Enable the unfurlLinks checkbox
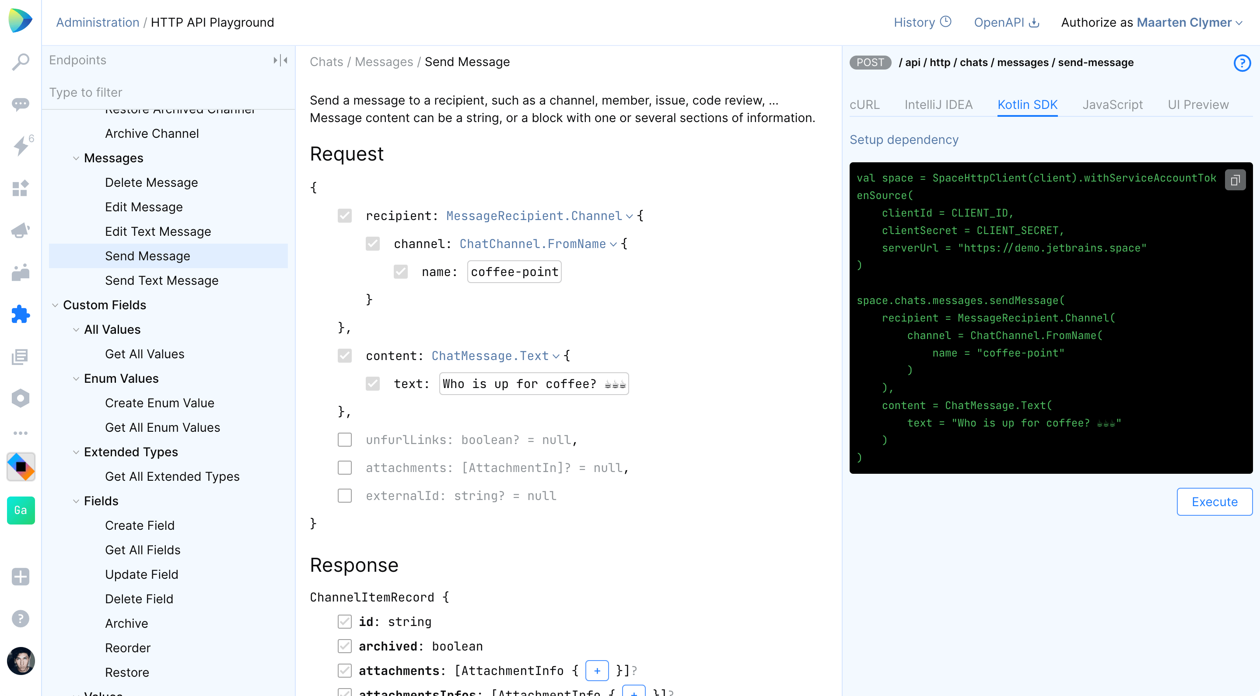The image size is (1260, 696). [x=345, y=440]
